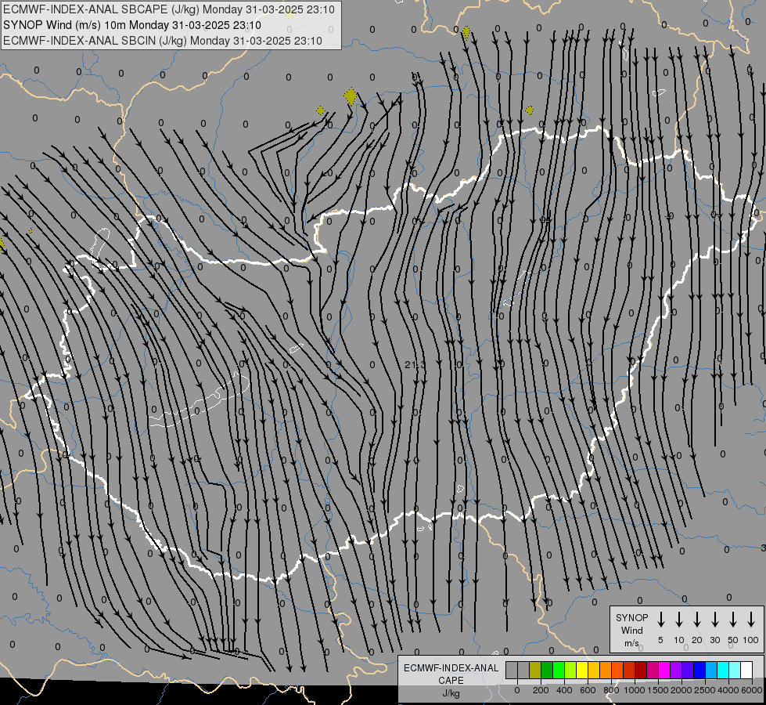The width and height of the screenshot is (766, 705).
Task: Select the SYNOP Wind 10m title line
Action: point(132,25)
